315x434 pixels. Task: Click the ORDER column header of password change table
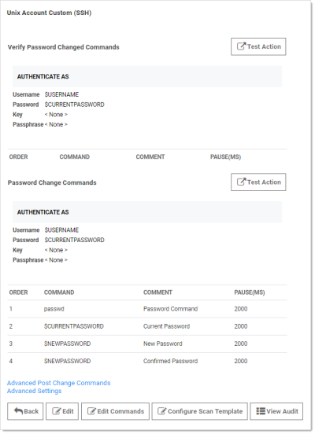[x=18, y=292]
